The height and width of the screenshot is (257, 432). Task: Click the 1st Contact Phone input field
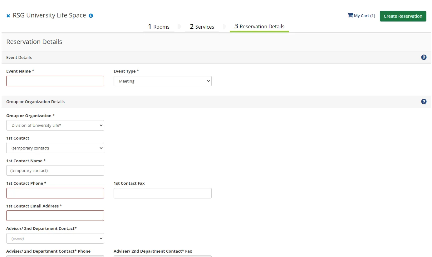(55, 193)
